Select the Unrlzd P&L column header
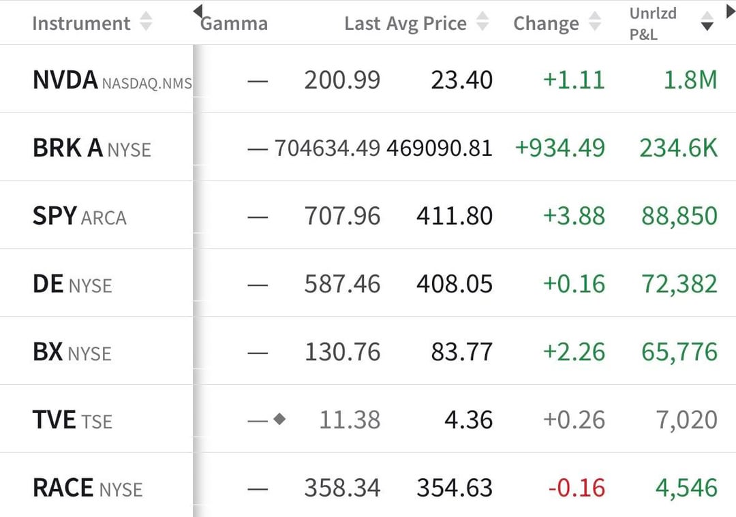The width and height of the screenshot is (736, 517). (x=653, y=23)
